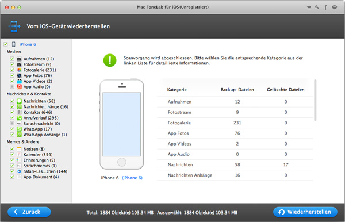Image resolution: width=345 pixels, height=222 pixels.
Task: Click the Notizen notes icon
Action: 19,149
